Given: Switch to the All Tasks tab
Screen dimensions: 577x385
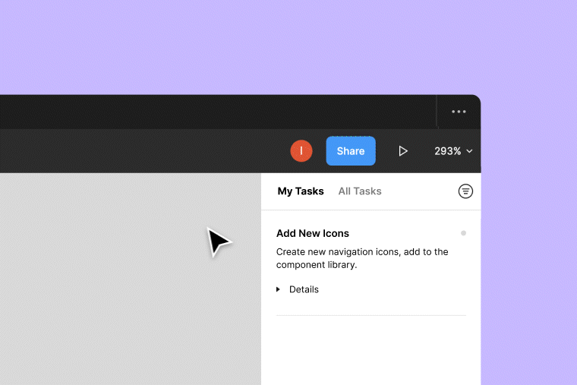Looking at the screenshot, I should (360, 191).
